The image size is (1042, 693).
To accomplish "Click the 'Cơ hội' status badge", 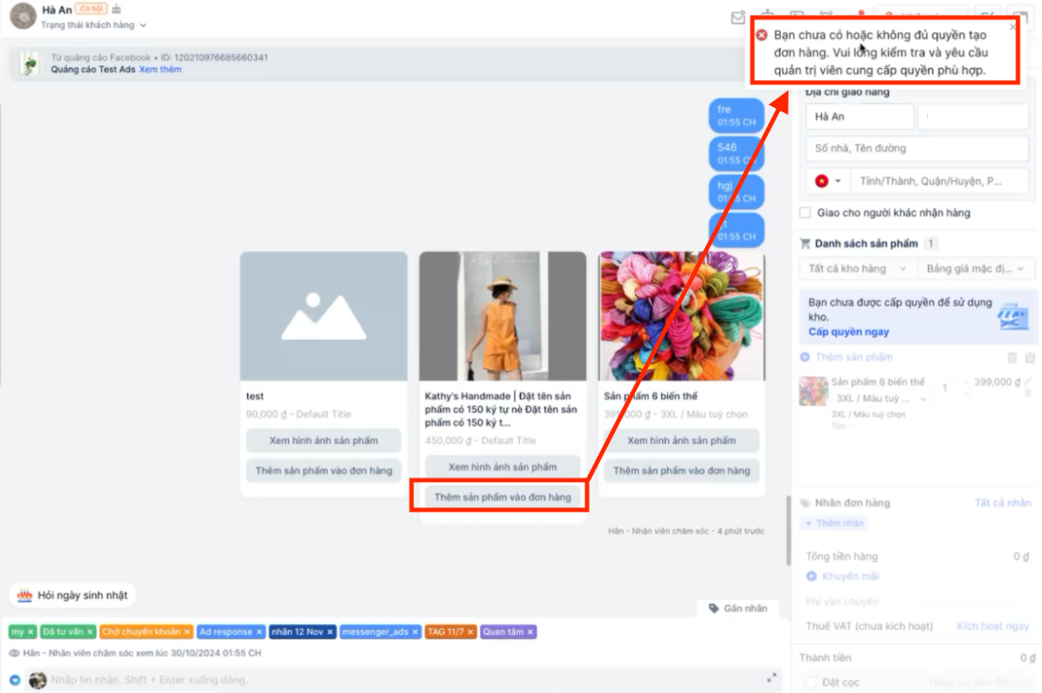I will tap(91, 8).
